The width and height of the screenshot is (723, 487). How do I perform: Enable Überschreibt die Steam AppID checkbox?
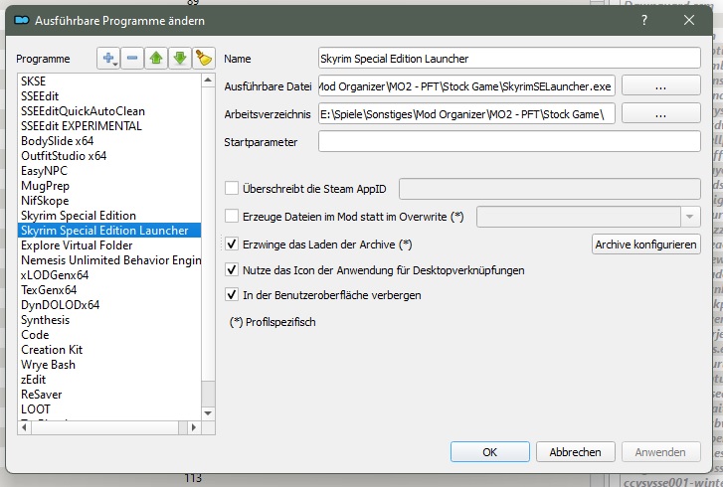233,188
